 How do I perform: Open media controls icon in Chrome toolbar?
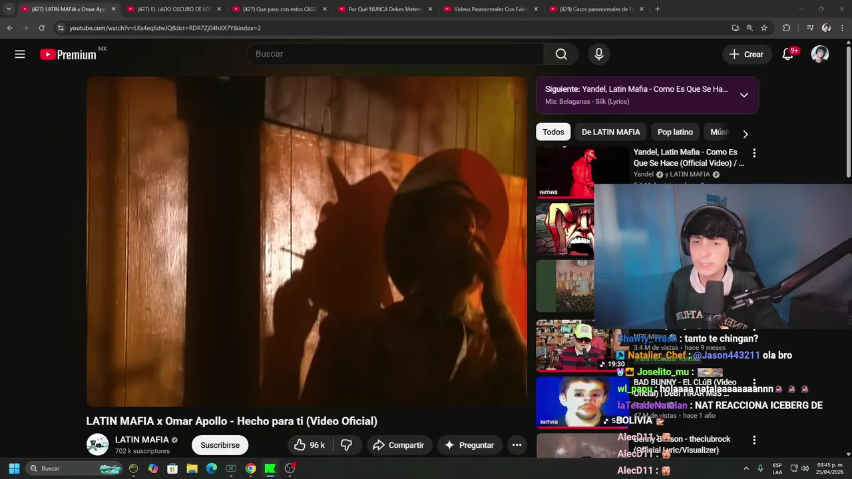click(x=809, y=28)
